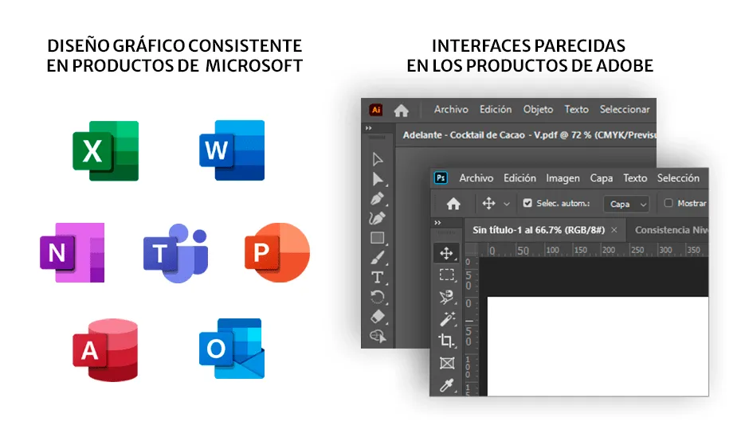Open the Move tool preset dropdown arrow

(x=506, y=205)
